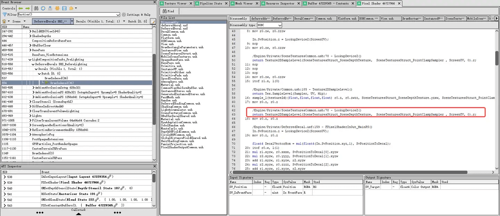Image resolution: width=500 pixels, height=216 pixels.
Task: Click the SV_IsFrontFace input signature row
Action: [295, 192]
